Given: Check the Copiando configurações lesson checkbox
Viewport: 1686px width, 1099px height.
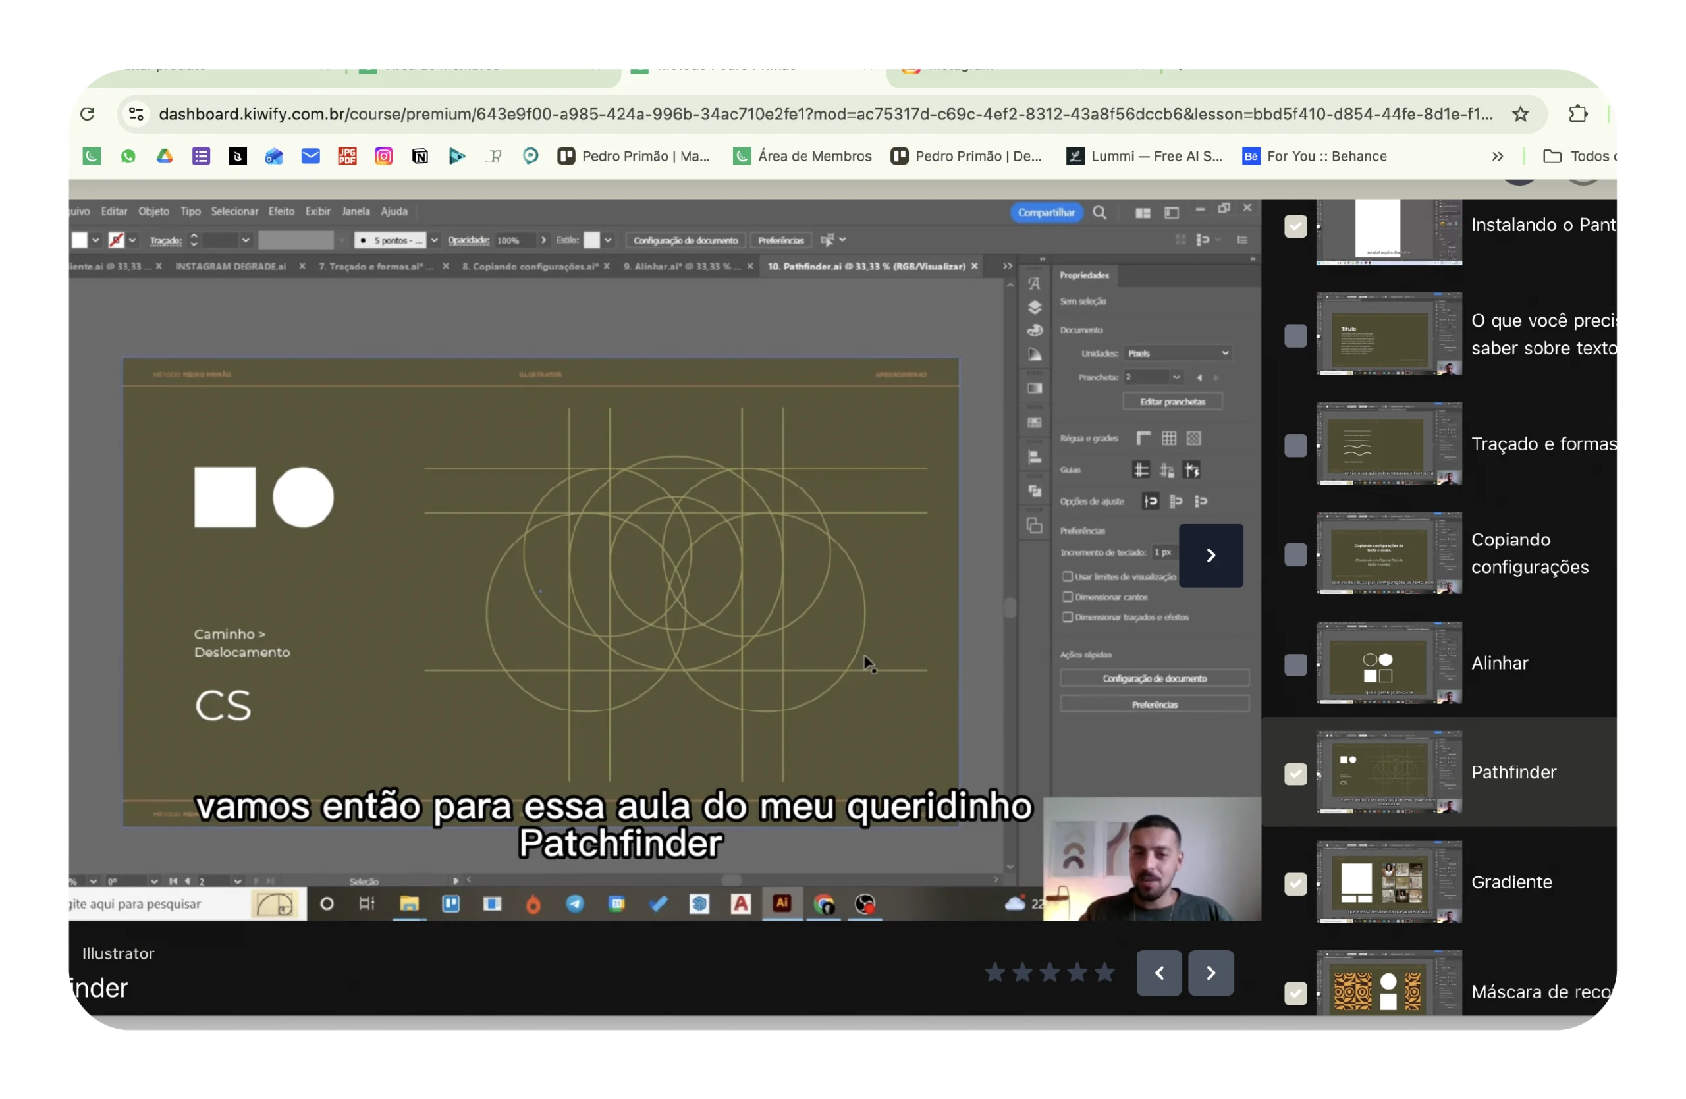Looking at the screenshot, I should 1295,554.
